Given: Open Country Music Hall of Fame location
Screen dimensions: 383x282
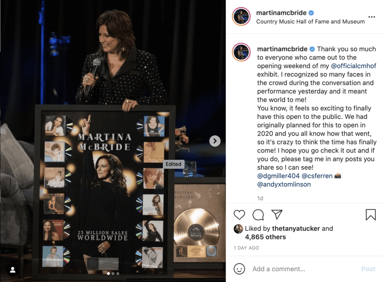Looking at the screenshot, I should click(310, 21).
